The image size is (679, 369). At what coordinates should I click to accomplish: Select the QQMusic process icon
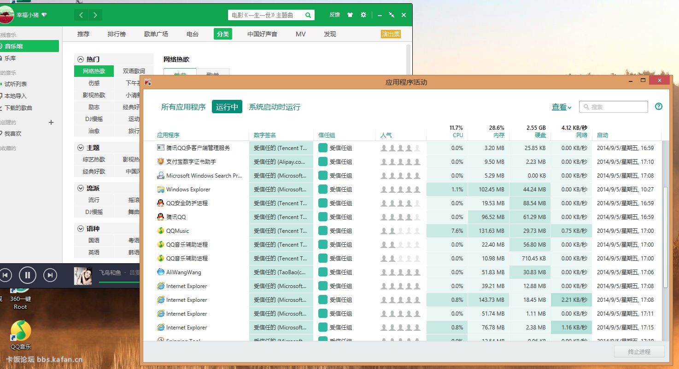161,231
